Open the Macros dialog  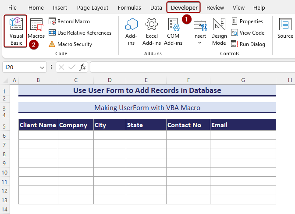coord(36,30)
